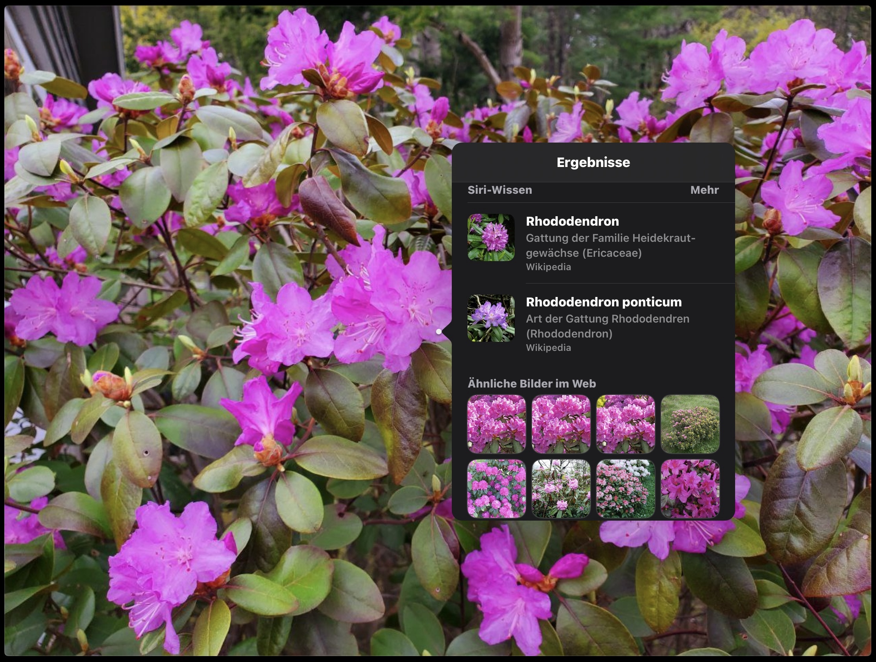Click 'Art der Gattung Rhododendren' description
876x662 pixels.
[608, 326]
